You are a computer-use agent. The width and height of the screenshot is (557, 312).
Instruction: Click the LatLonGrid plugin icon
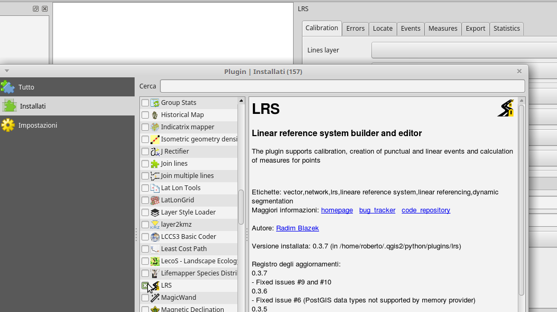coord(155,200)
